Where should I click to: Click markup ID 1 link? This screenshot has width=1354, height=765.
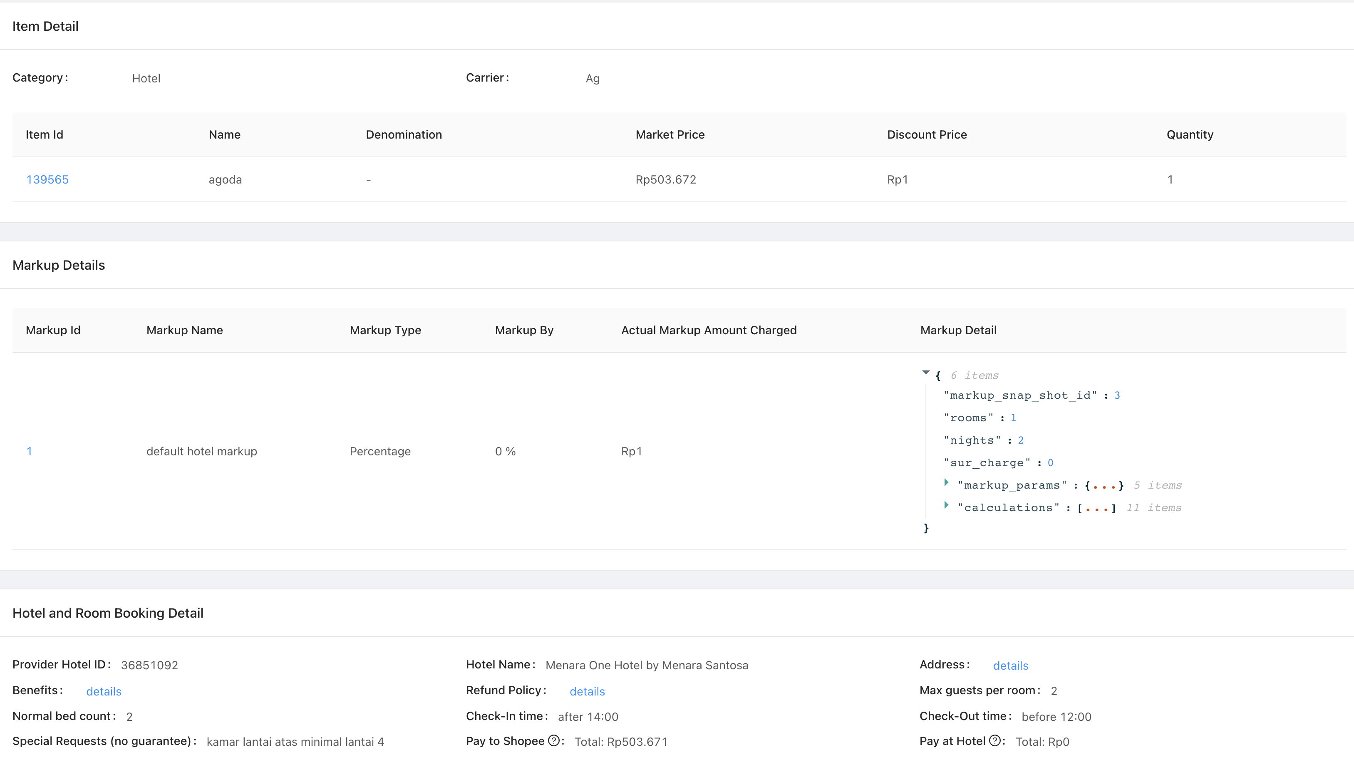click(x=30, y=451)
